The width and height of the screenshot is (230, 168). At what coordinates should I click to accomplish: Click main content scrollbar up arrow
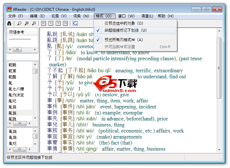click(219, 31)
